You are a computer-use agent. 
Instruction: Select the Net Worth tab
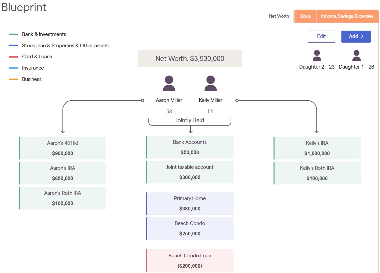click(279, 16)
